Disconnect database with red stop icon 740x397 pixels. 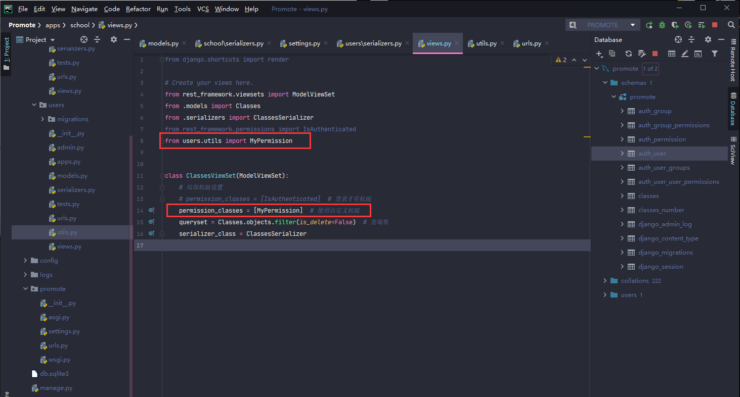point(655,54)
